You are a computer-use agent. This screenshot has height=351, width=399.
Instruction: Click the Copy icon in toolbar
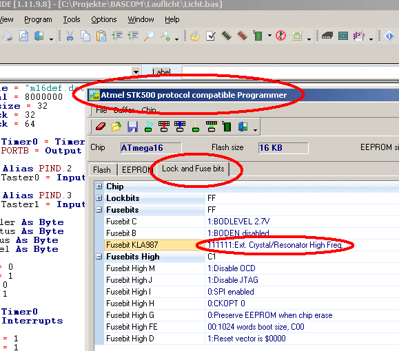coord(85,36)
